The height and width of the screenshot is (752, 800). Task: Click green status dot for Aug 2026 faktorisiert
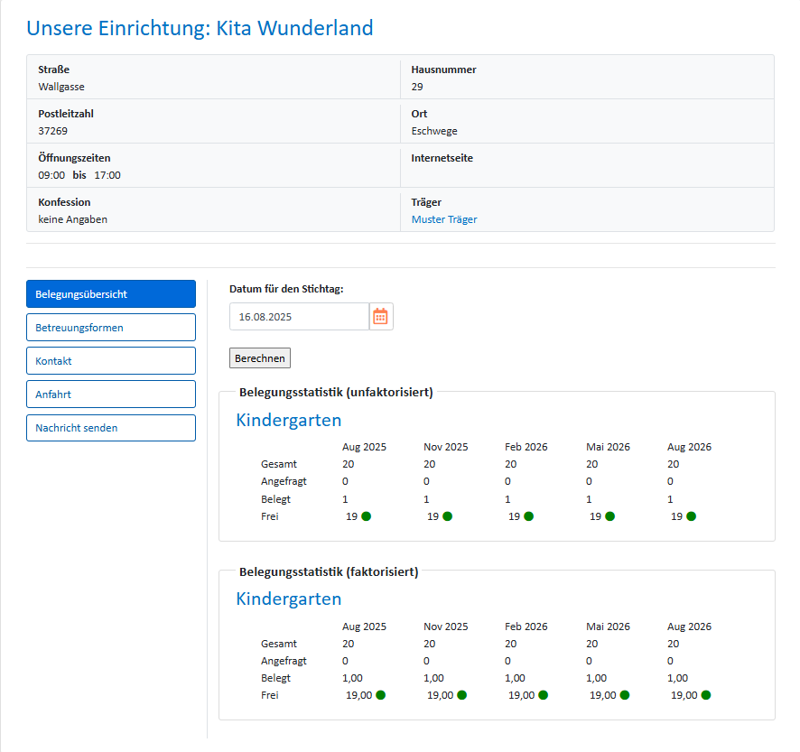click(706, 695)
